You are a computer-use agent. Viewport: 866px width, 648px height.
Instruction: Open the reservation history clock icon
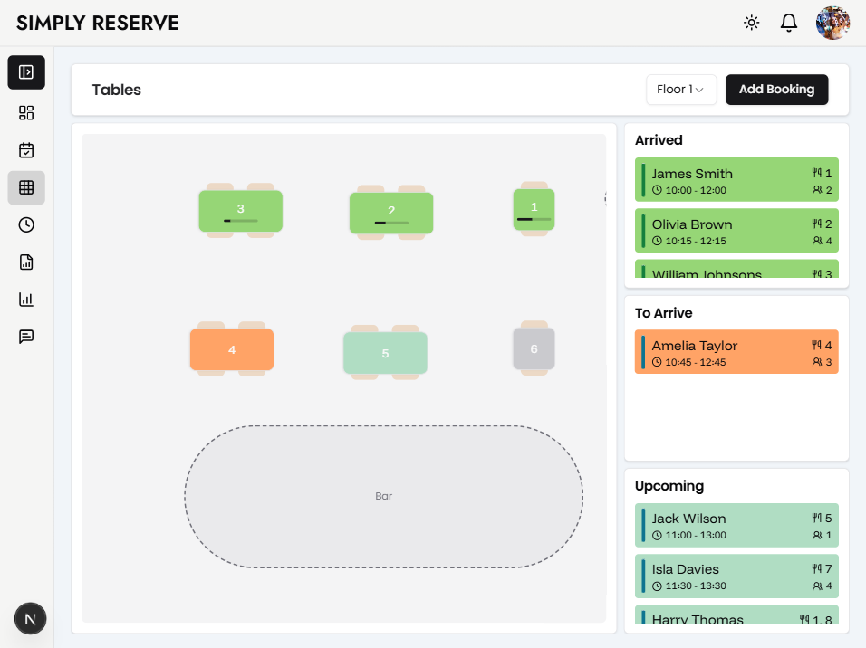[x=26, y=224]
